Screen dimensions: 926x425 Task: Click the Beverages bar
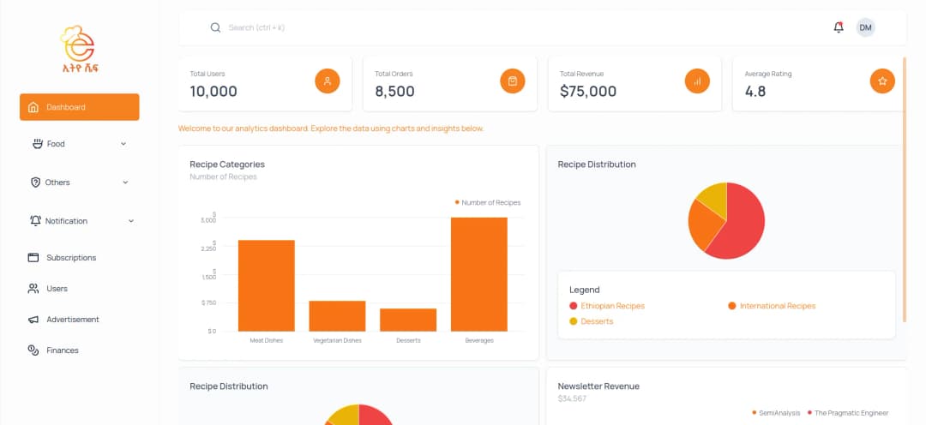tap(479, 274)
